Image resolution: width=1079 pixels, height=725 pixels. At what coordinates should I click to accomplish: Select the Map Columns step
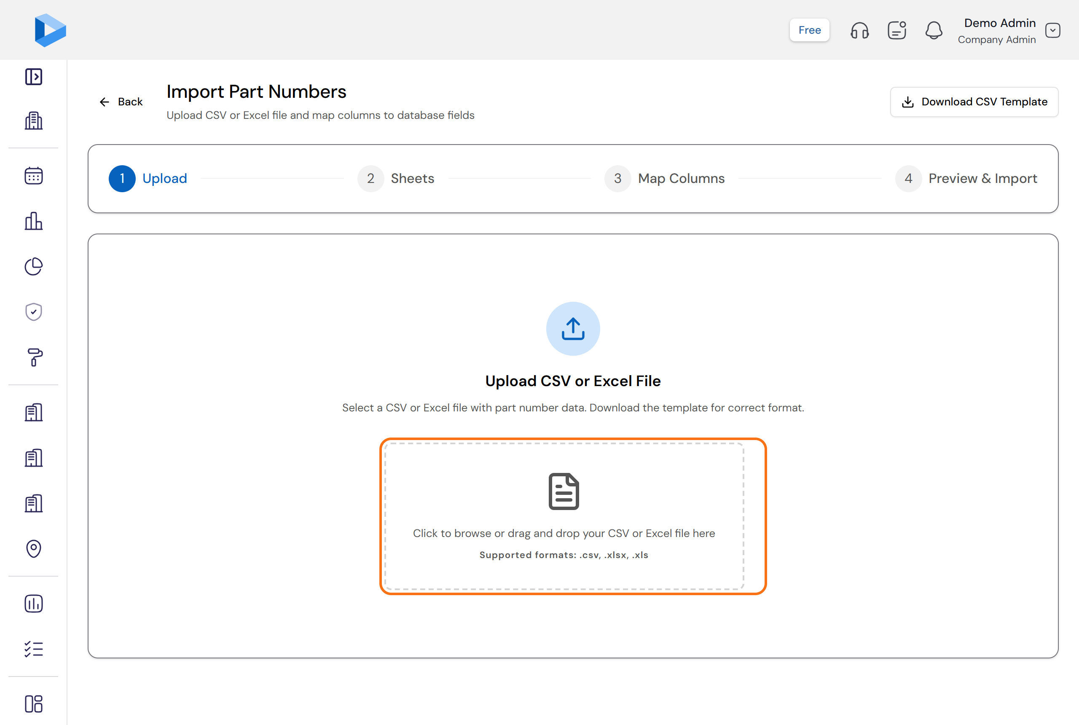(664, 178)
